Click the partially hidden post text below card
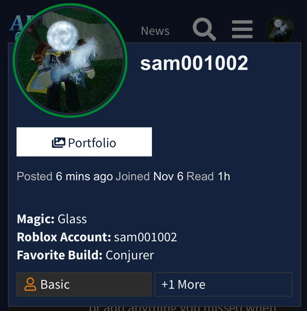Viewport: 307px width, 311px height. (182, 309)
